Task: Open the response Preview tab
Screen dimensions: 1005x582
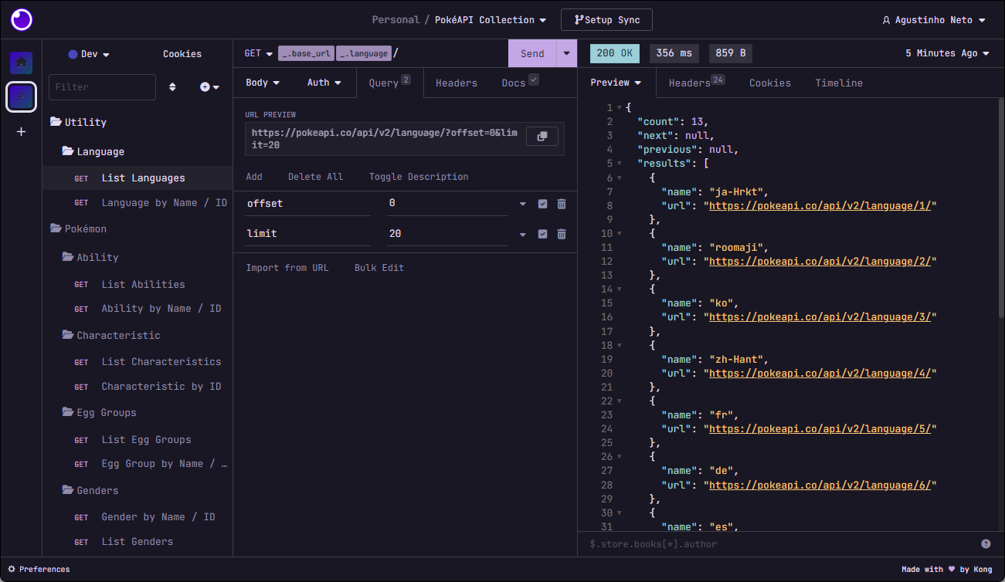Action: (x=616, y=83)
